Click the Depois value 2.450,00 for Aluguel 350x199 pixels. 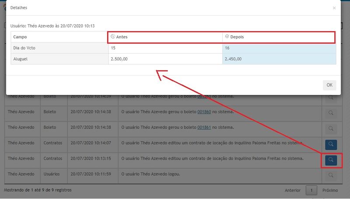233,59
